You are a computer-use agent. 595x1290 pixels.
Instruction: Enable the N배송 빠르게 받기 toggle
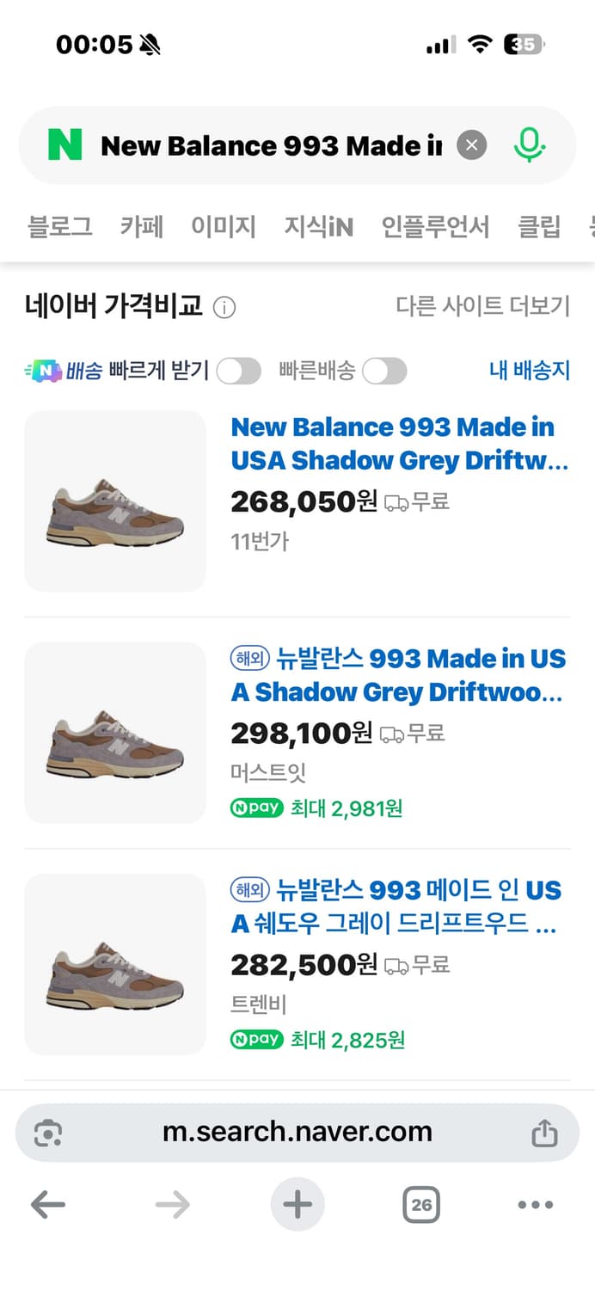[238, 371]
